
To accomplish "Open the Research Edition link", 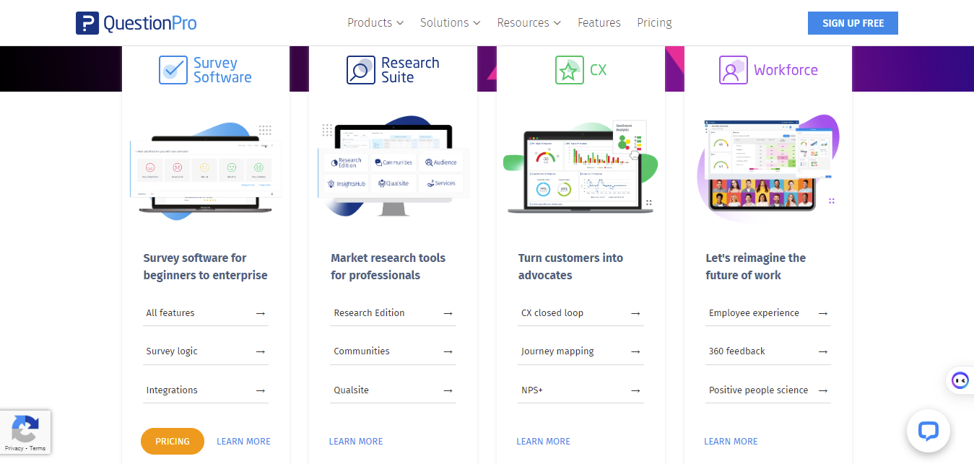I will pyautogui.click(x=369, y=313).
